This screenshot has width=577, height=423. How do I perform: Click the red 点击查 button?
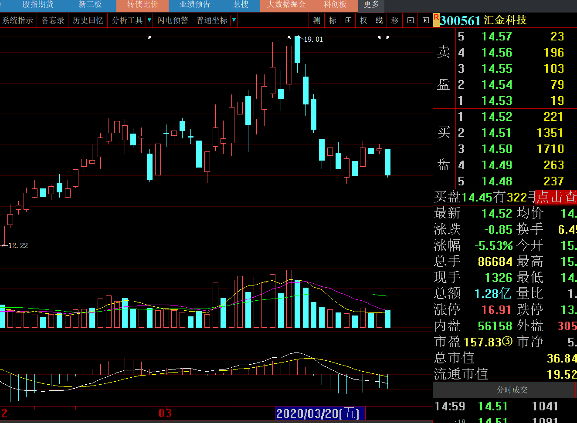tap(556, 197)
